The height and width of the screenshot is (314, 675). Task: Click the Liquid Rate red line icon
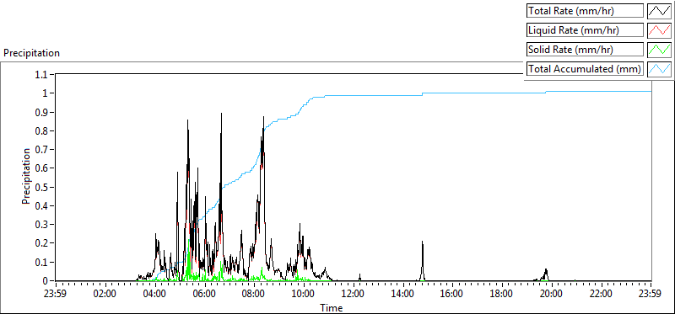[x=660, y=30]
